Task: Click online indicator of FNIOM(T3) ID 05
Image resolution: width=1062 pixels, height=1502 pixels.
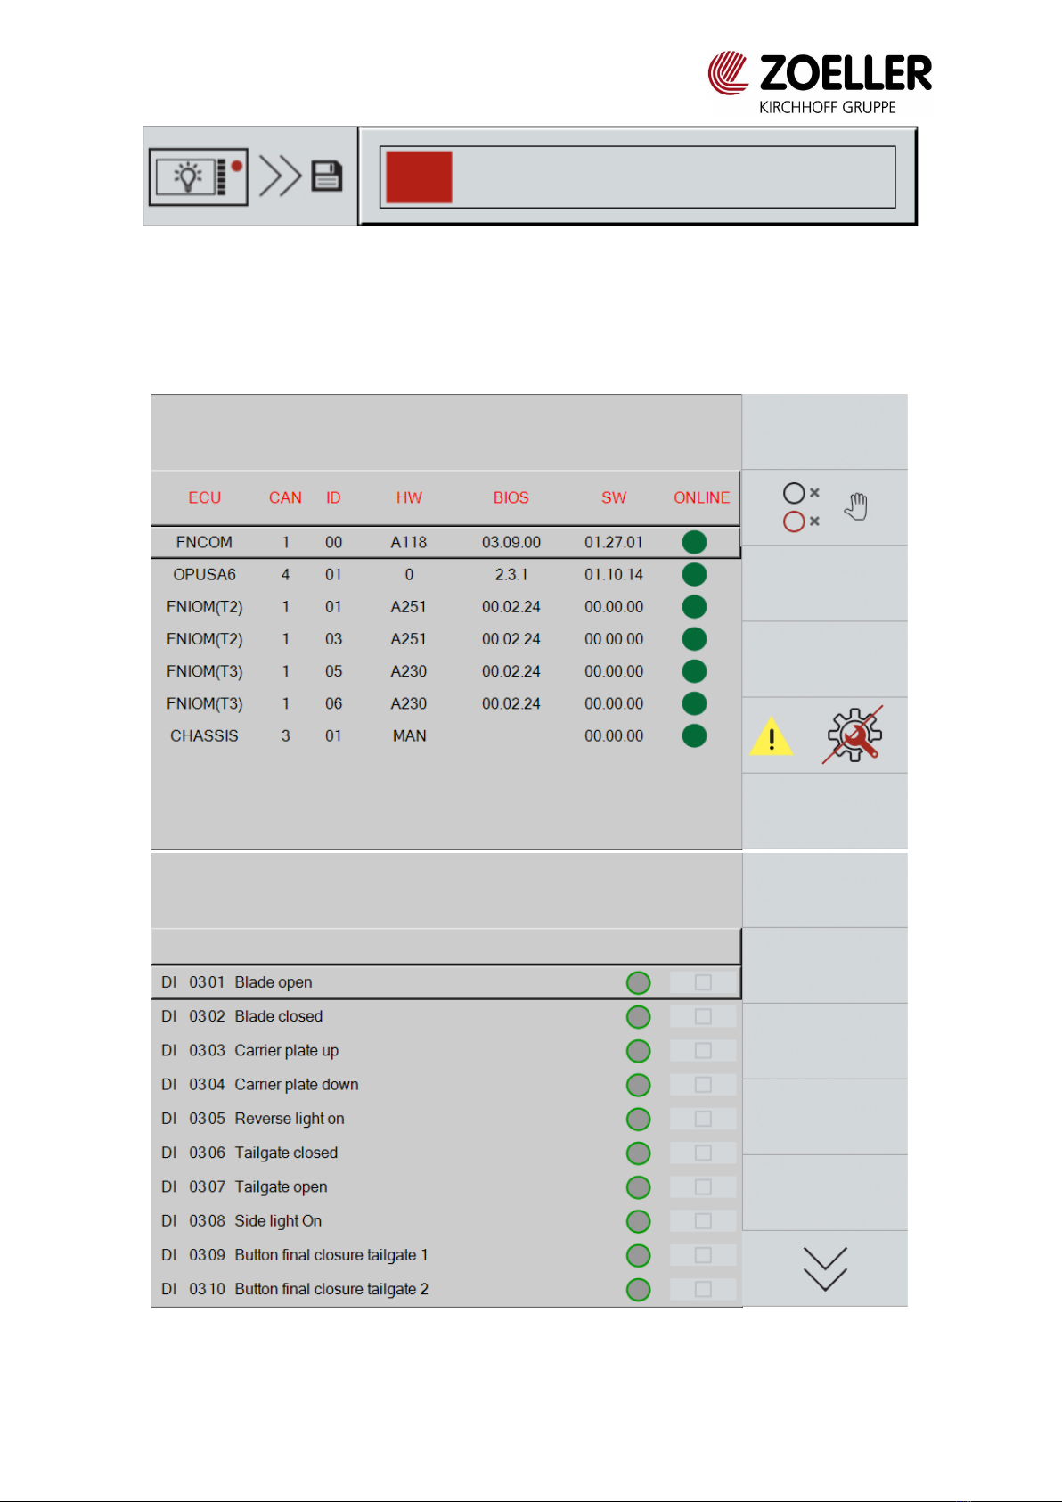Action: [694, 671]
